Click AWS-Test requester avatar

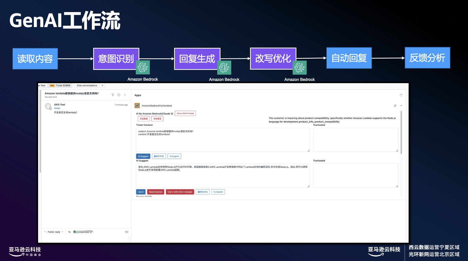(48, 106)
